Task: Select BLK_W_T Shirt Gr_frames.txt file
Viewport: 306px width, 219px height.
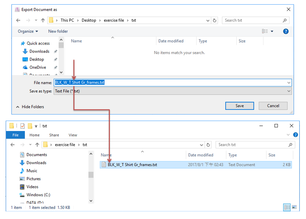Action: [132, 165]
